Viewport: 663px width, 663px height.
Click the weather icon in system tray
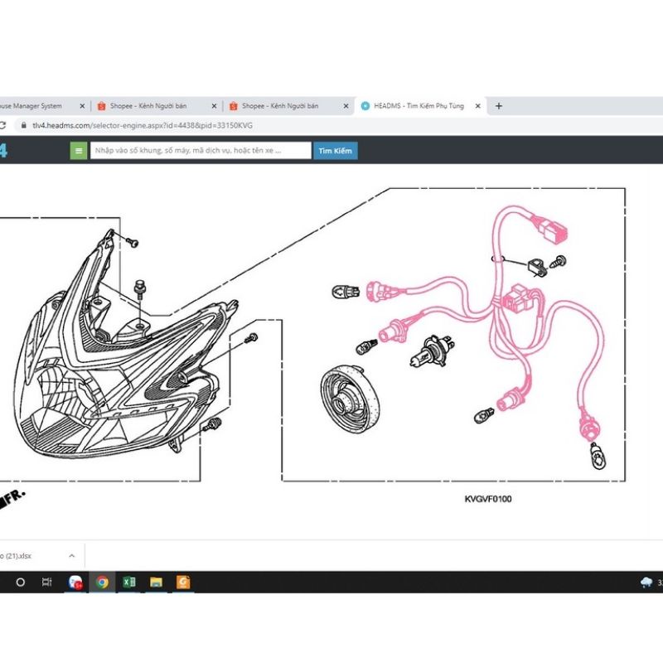646,582
